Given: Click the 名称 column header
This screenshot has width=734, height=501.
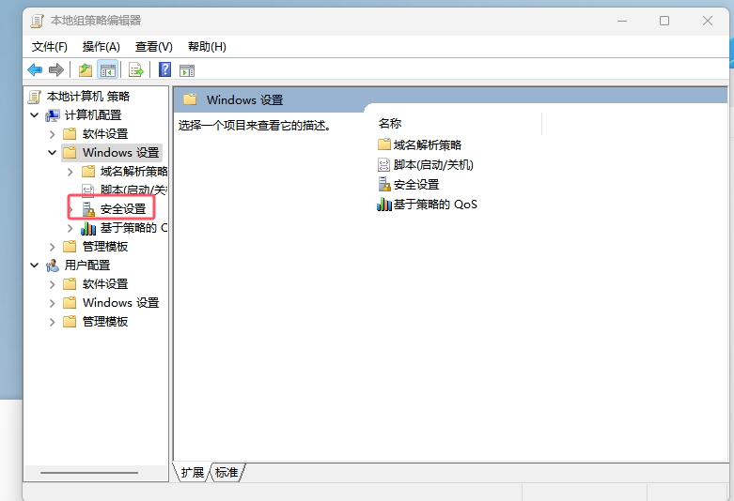Looking at the screenshot, I should click(x=390, y=124).
